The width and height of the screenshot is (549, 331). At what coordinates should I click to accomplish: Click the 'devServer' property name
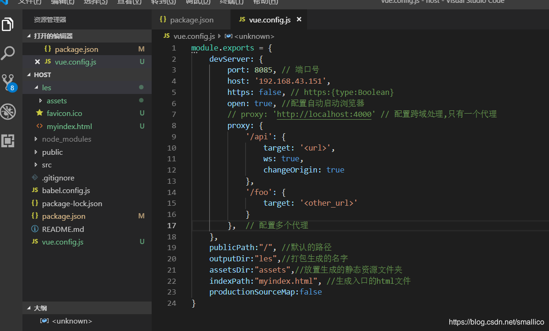click(x=230, y=59)
